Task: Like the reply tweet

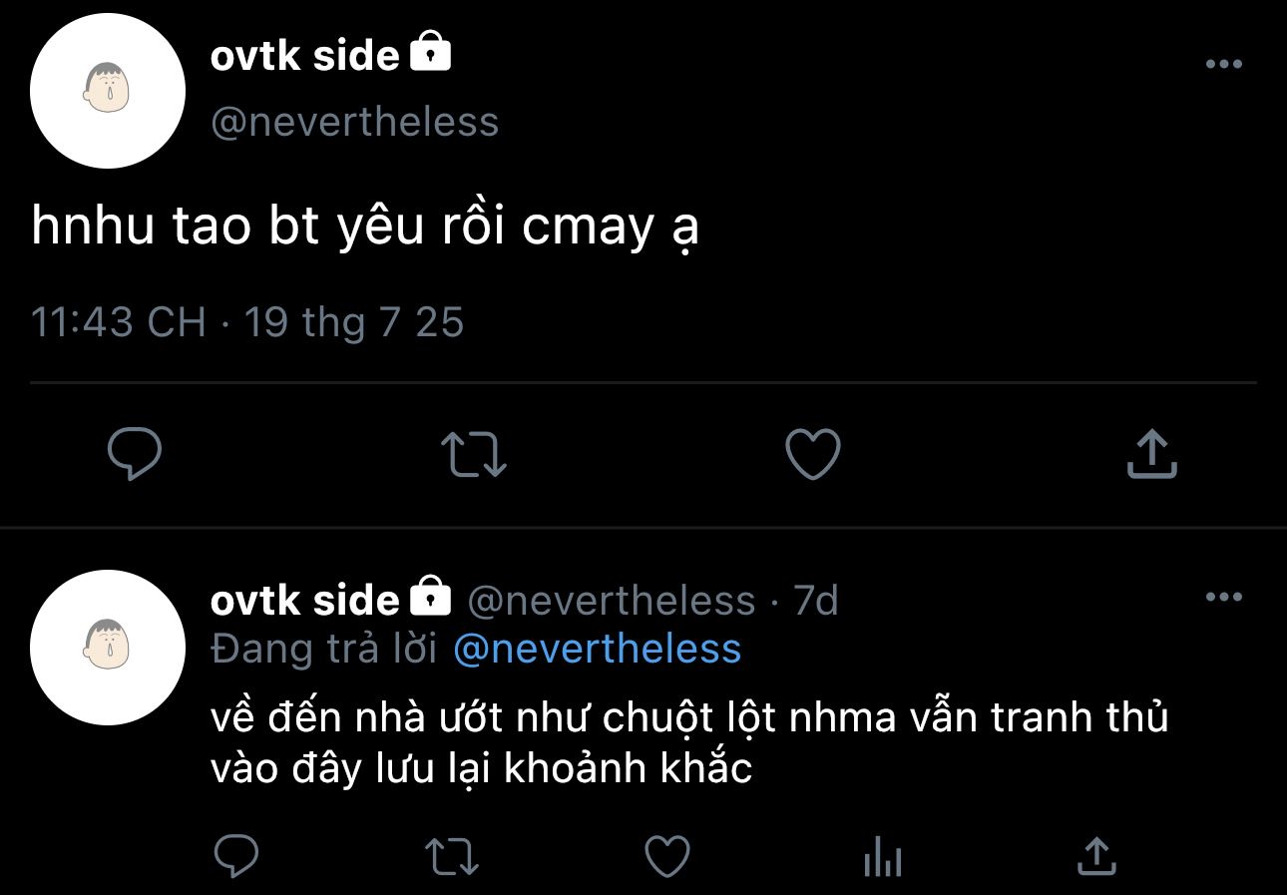Action: (x=667, y=856)
